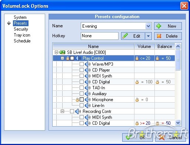The width and height of the screenshot is (190, 145).
Task: Close the VolumeLock Options window
Action: click(184, 6)
